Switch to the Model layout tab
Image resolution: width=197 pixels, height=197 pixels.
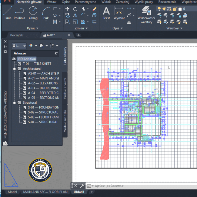coord(12,192)
